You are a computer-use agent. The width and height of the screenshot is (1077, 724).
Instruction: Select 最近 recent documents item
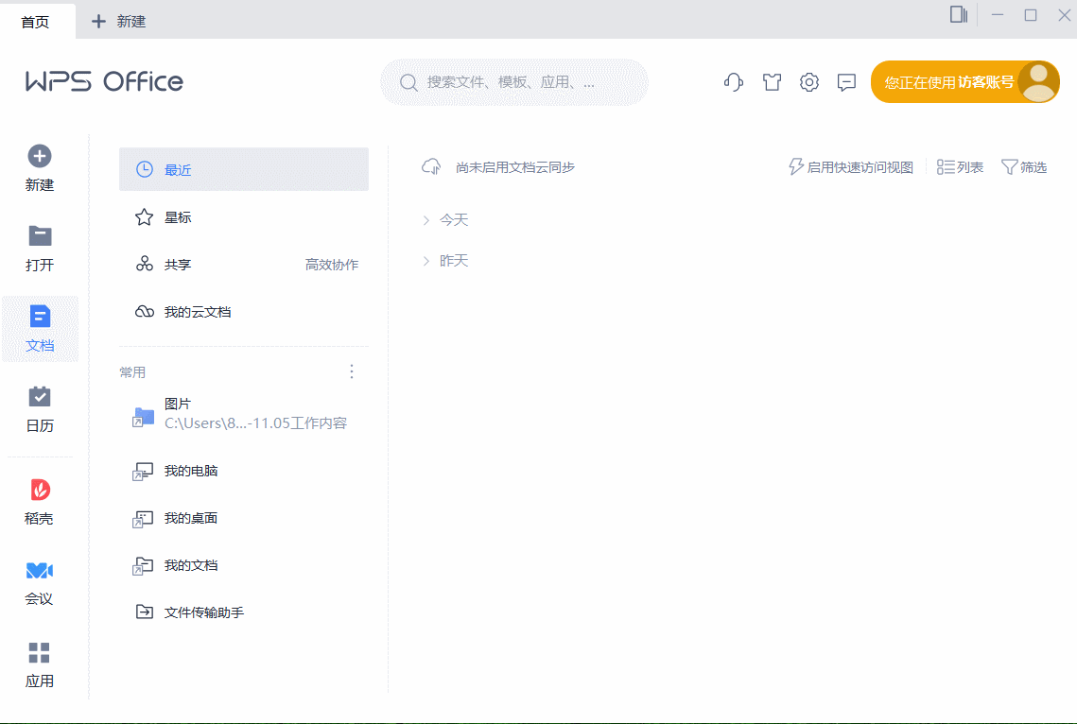point(244,169)
